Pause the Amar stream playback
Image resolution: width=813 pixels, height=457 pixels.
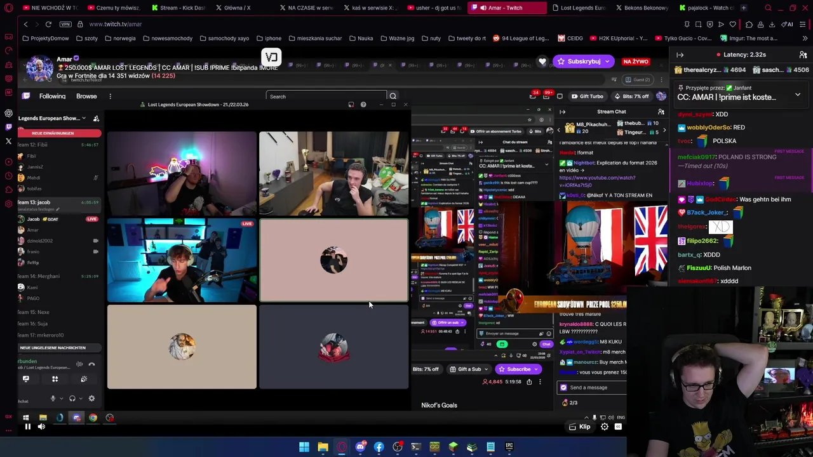tap(27, 427)
